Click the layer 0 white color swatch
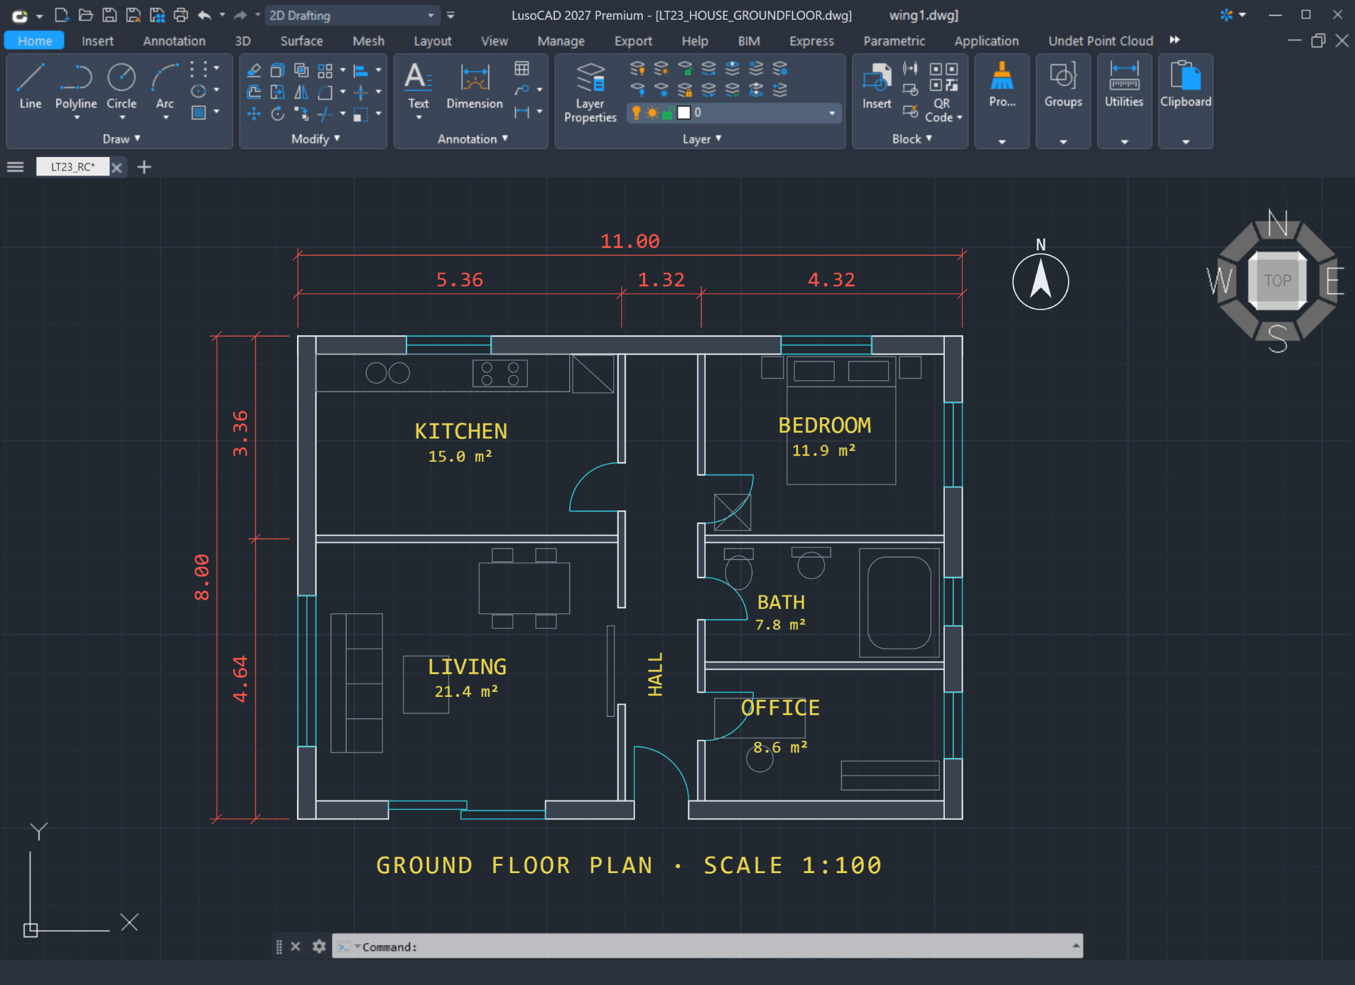 coord(684,113)
